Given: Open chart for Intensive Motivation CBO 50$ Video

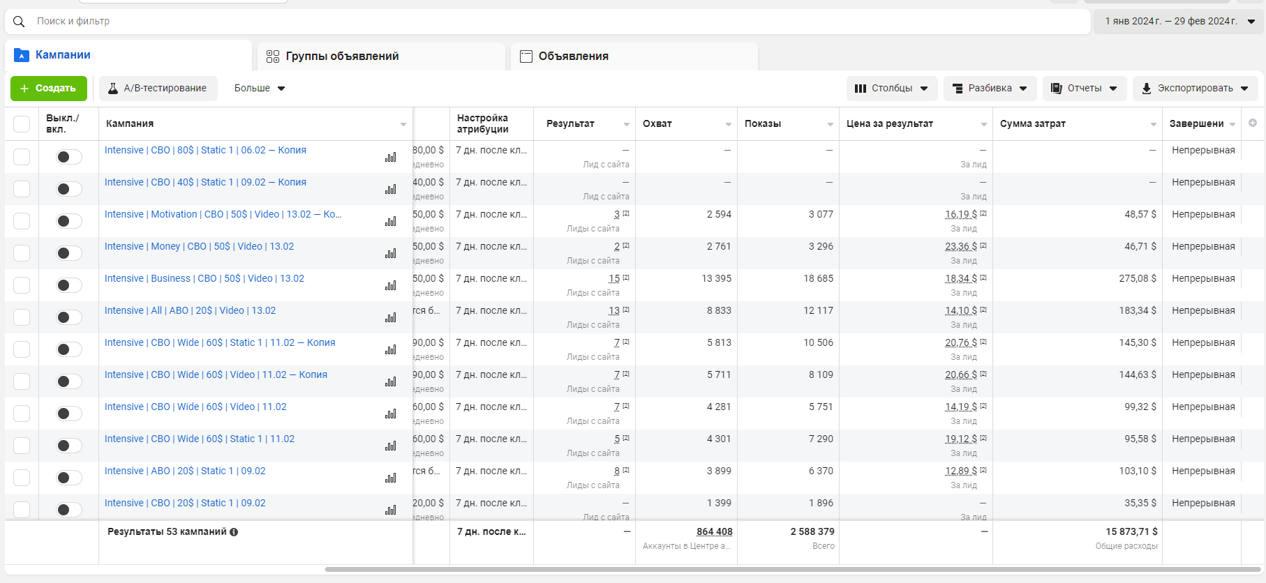Looking at the screenshot, I should coord(391,222).
